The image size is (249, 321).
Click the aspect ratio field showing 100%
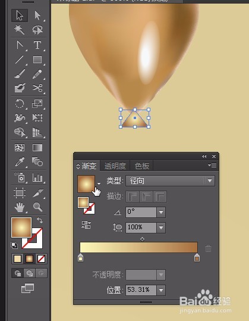tap(141, 227)
